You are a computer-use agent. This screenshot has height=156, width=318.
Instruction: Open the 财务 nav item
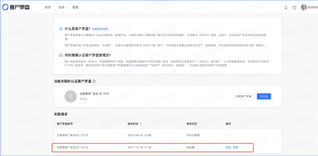[x=61, y=7]
